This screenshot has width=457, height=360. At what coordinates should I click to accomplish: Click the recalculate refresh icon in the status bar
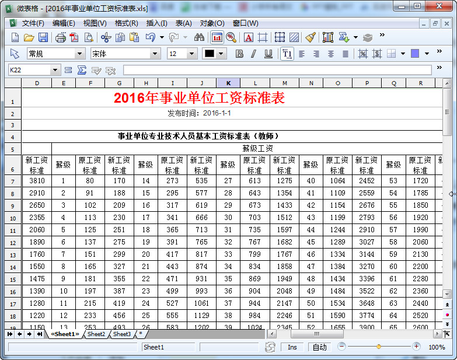(x=270, y=347)
